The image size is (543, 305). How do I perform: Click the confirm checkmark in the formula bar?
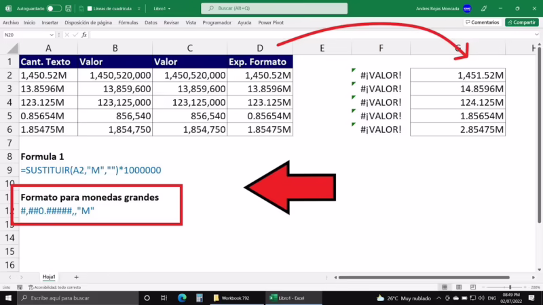75,35
